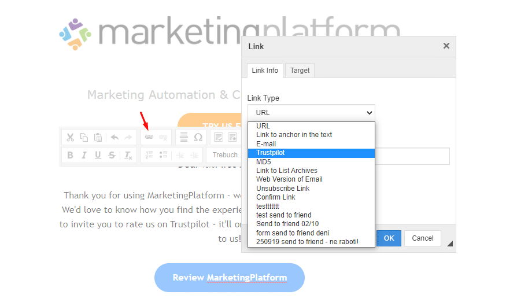506x306 pixels.
Task: Click the Copy icon in the toolbar
Action: pyautogui.click(x=84, y=138)
